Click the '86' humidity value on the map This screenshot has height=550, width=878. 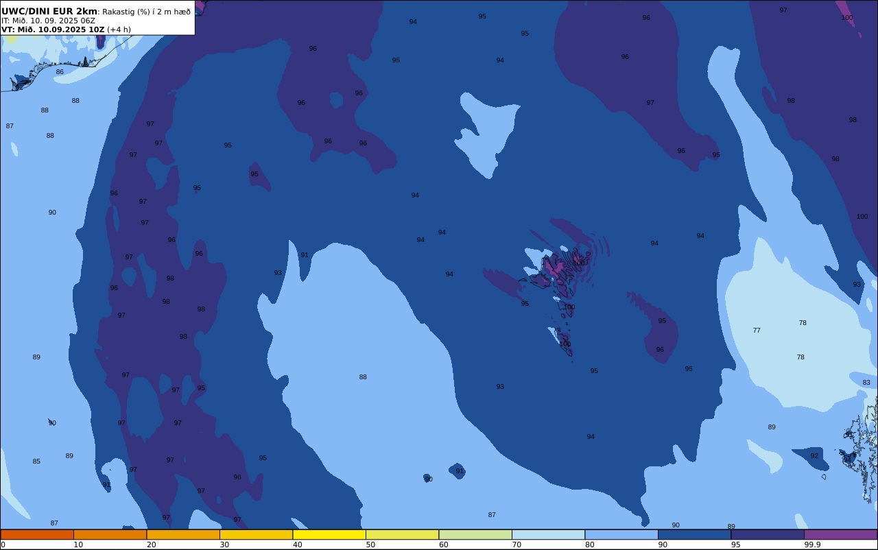[60, 72]
